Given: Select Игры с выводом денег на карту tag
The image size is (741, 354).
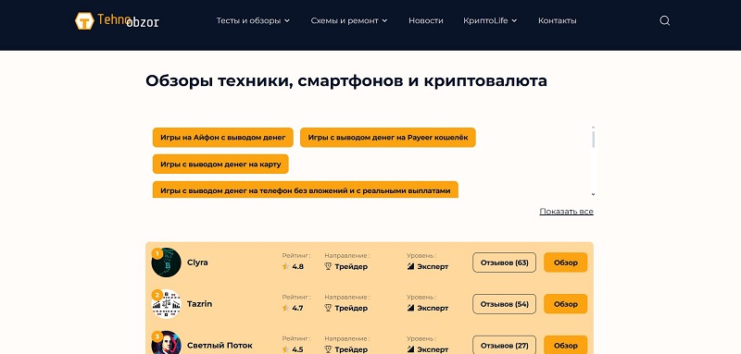Looking at the screenshot, I should [x=220, y=164].
